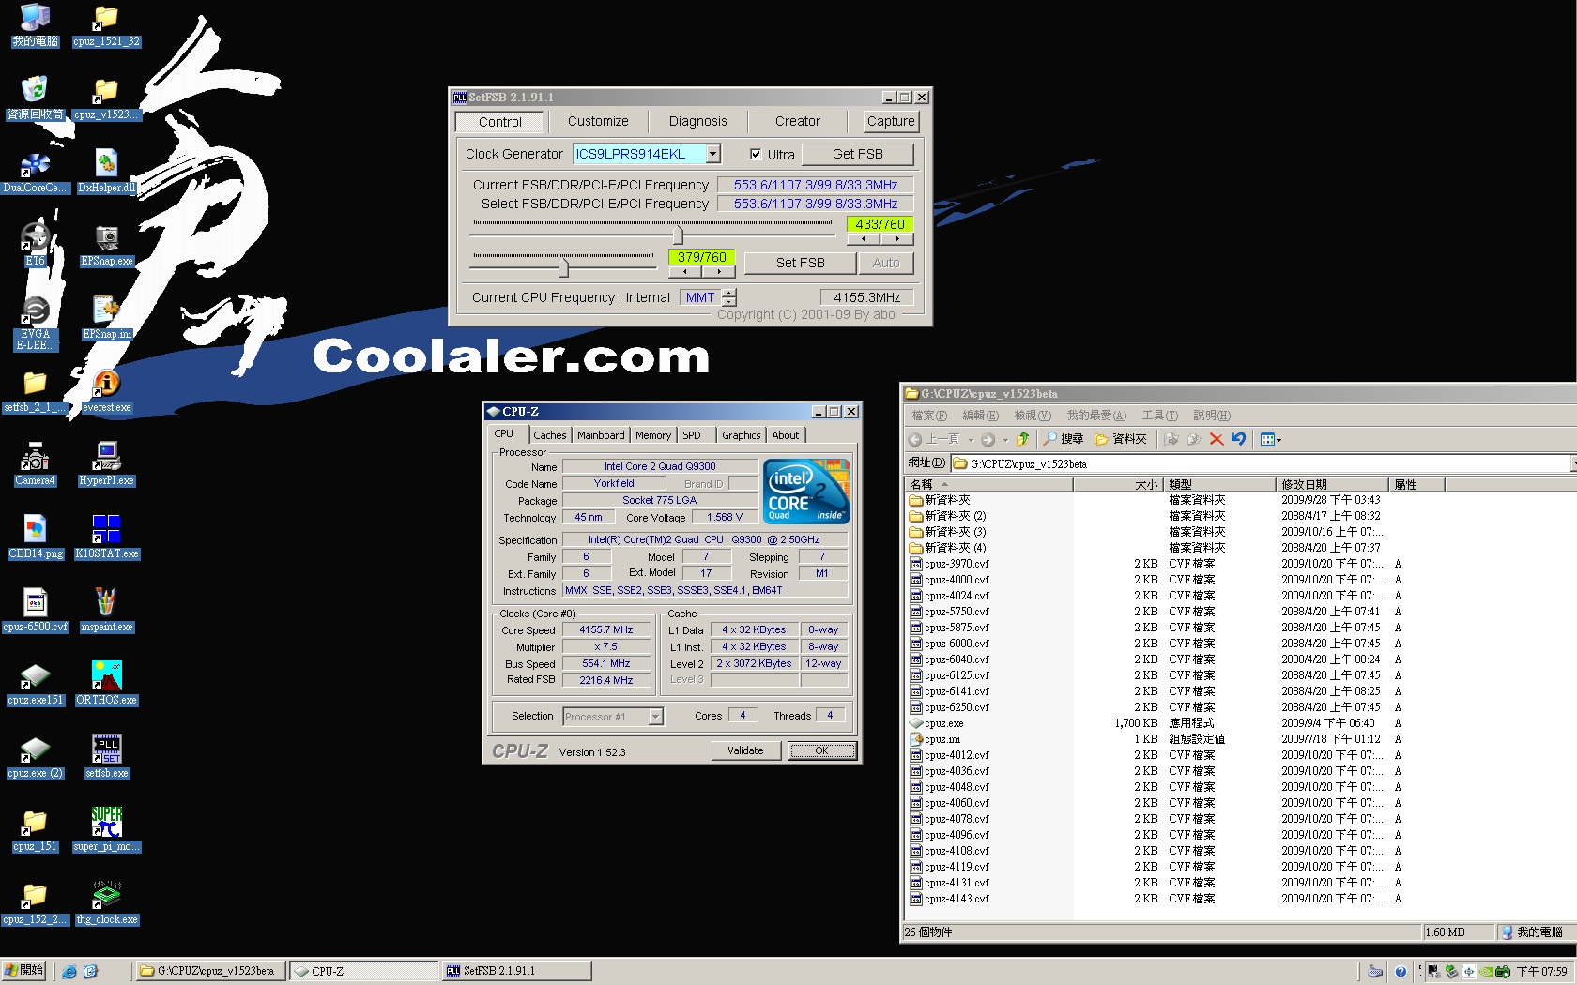
Task: Select the DualCoreCe... desktop icon
Action: tap(35, 170)
